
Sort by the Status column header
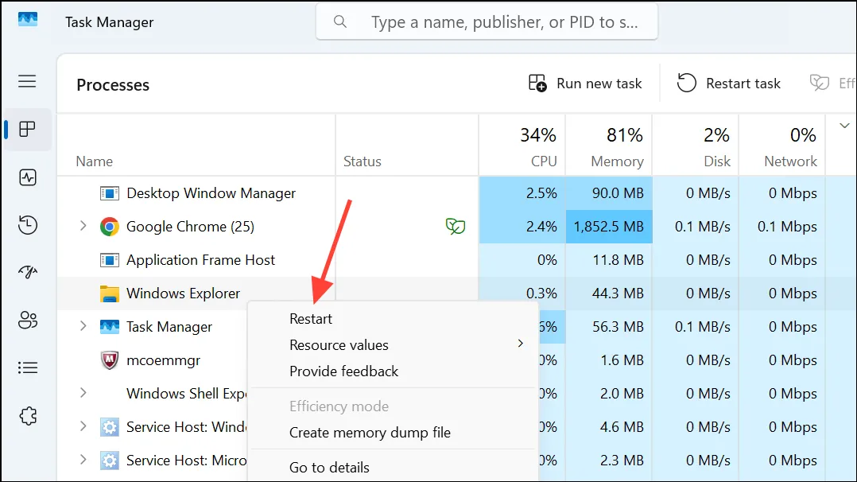pos(363,161)
